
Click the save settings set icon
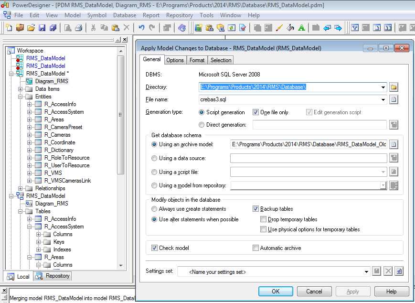pyautogui.click(x=377, y=271)
